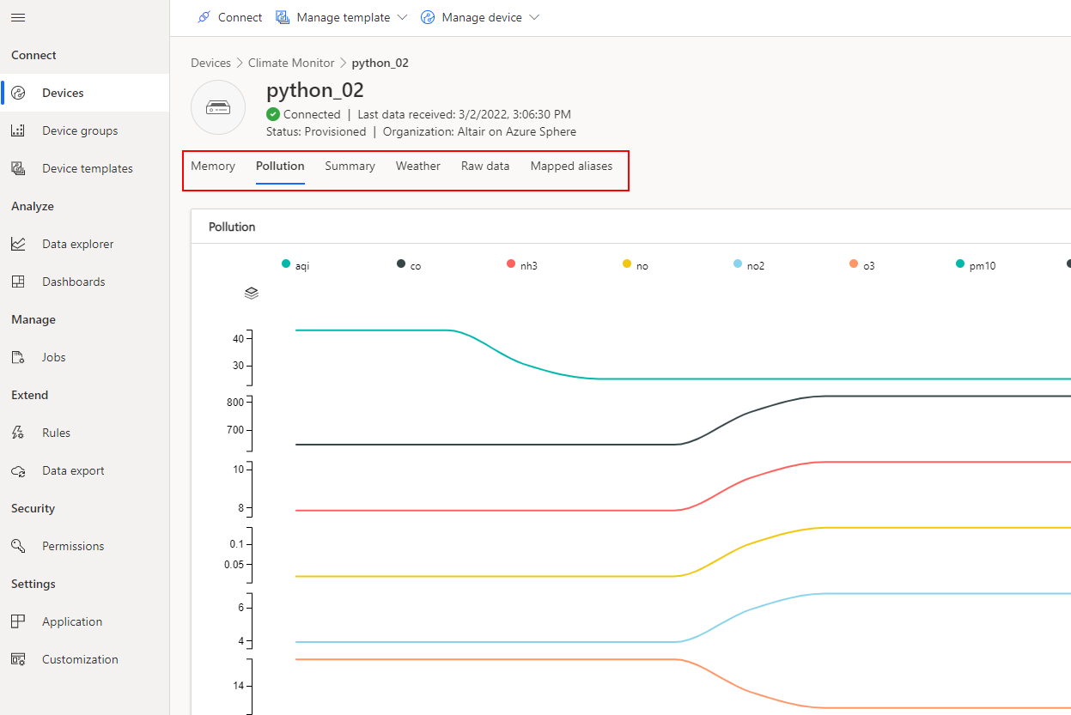Click the Rules icon under Extend
Screen dimensions: 1071x715
point(18,433)
